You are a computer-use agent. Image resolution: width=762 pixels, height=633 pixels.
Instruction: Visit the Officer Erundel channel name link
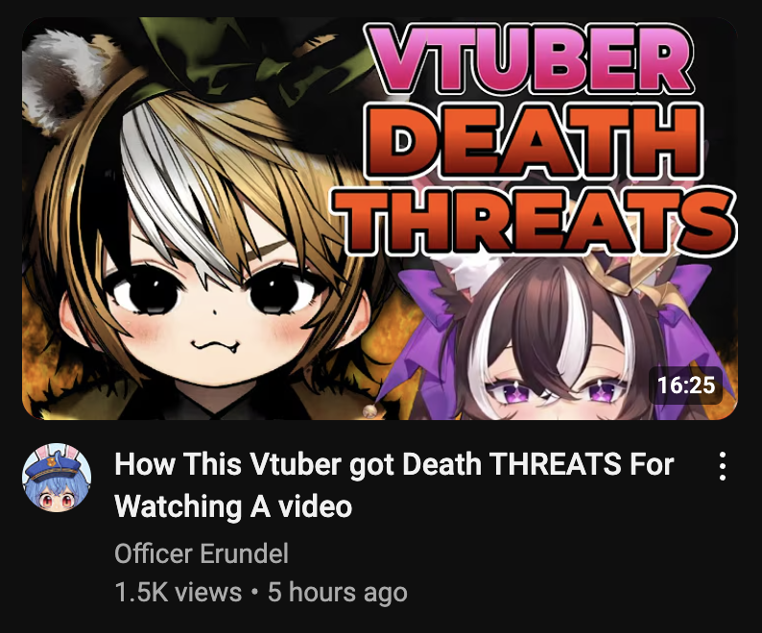[202, 553]
